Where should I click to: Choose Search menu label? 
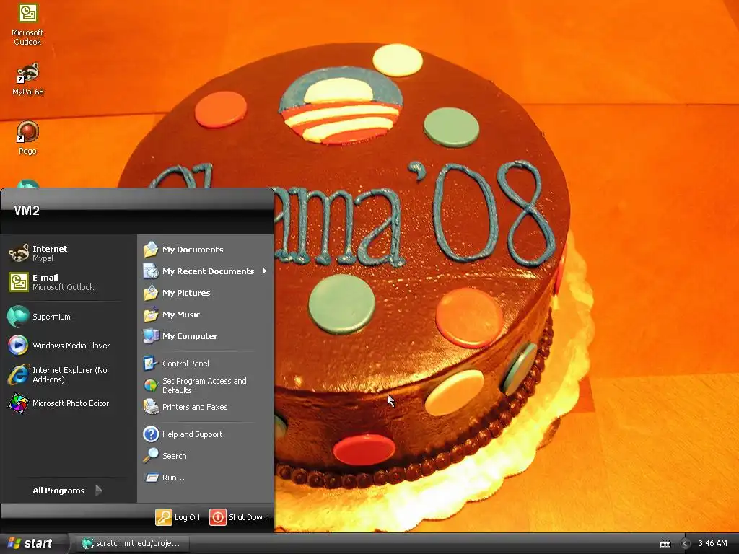tap(175, 456)
